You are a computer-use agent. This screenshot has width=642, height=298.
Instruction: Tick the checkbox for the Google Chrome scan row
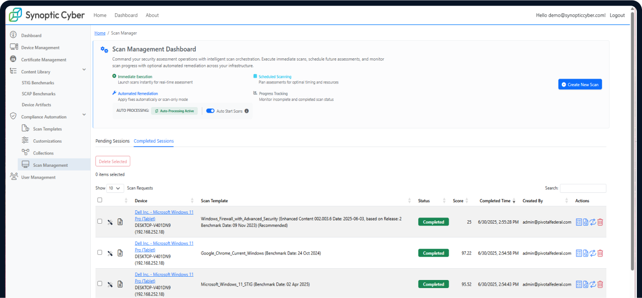[x=100, y=253]
